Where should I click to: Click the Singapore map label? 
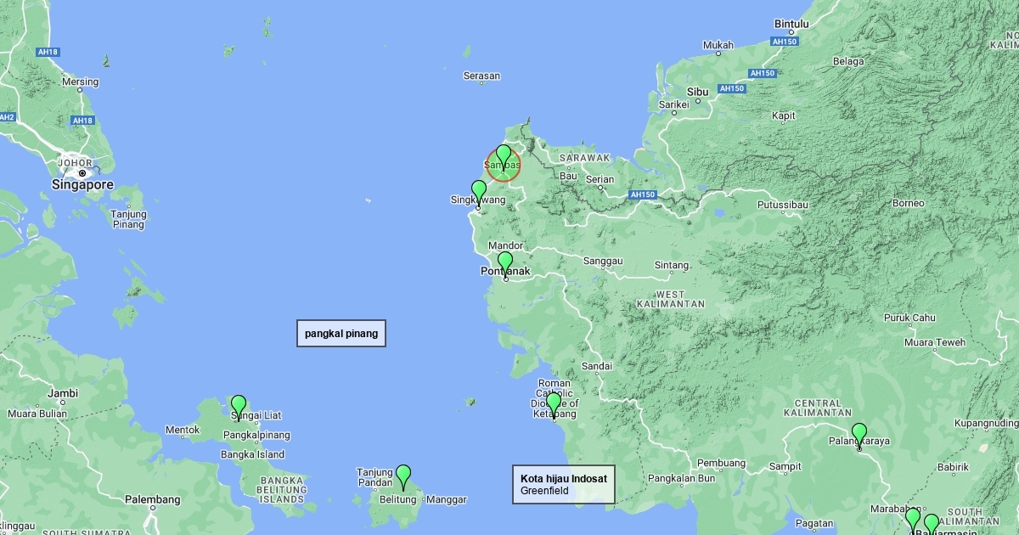82,185
